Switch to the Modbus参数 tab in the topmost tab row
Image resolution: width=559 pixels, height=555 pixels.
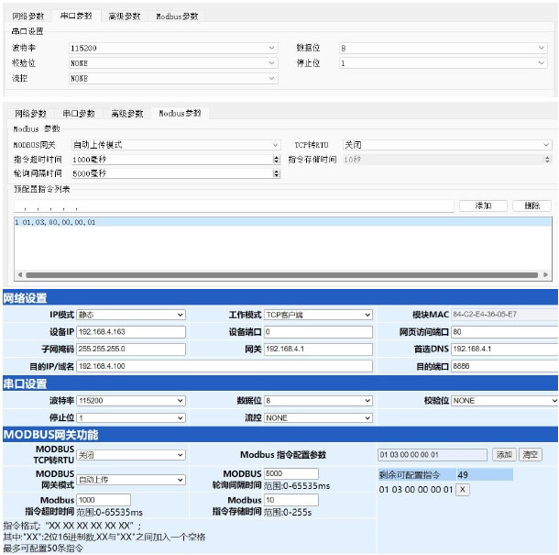click(x=176, y=17)
